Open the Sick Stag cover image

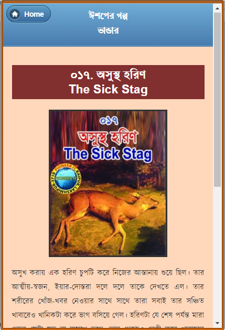pyautogui.click(x=108, y=183)
